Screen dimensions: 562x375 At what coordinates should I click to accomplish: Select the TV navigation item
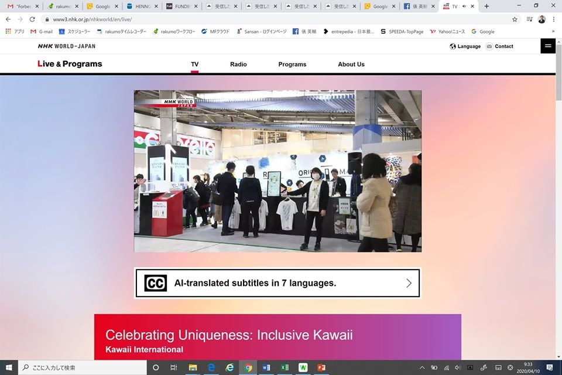(194, 64)
